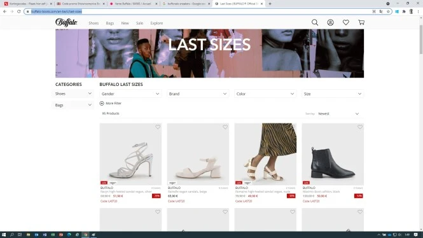Click the Buffalo logo
Viewport: 423px width, 238px height.
66,22
